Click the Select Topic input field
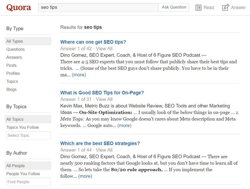Screen dimensions: 250x189 [28, 135]
